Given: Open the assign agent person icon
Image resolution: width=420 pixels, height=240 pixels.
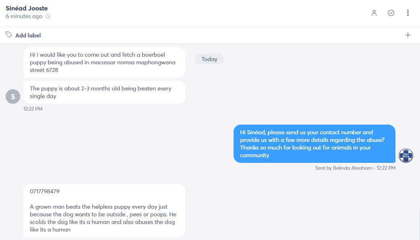Looking at the screenshot, I should 374,13.
